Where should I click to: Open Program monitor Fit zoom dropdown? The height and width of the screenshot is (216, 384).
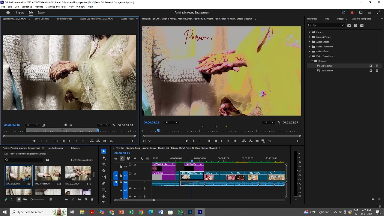point(172,122)
